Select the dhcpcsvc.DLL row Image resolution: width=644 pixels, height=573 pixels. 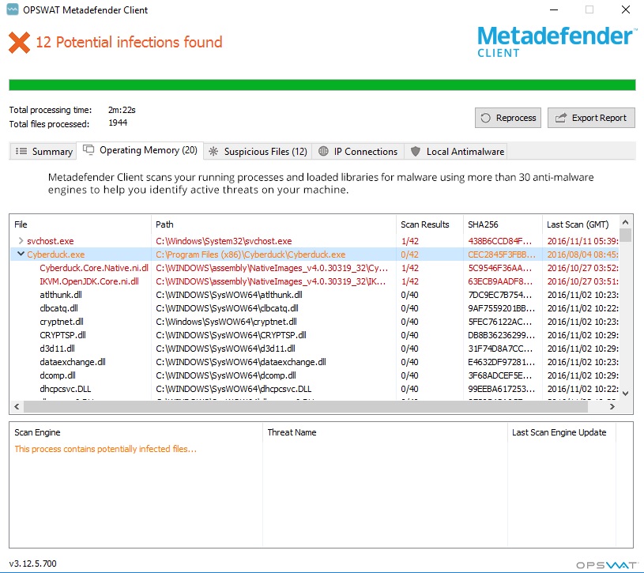[x=314, y=389]
